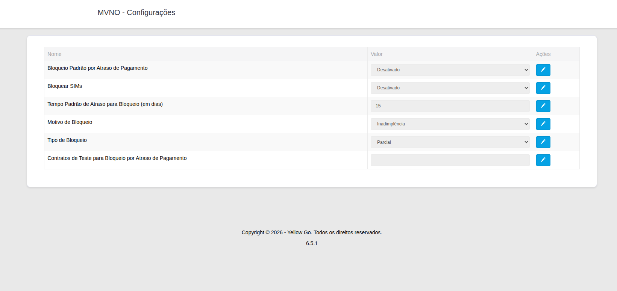Click the version number 6.5.1

pyautogui.click(x=311, y=243)
